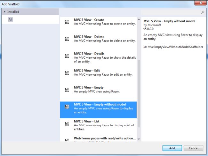Viewport: 208px width, 156px height.
Task: Click the search magnifier icon
Action: [203, 12]
